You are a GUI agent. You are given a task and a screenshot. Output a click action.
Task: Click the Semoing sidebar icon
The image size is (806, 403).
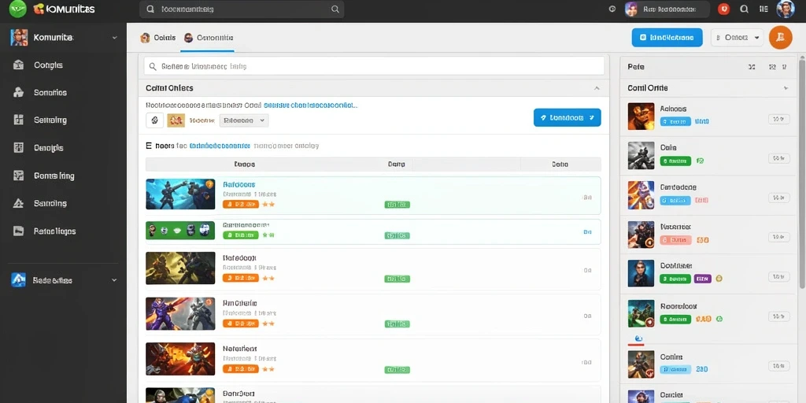pyautogui.click(x=19, y=120)
